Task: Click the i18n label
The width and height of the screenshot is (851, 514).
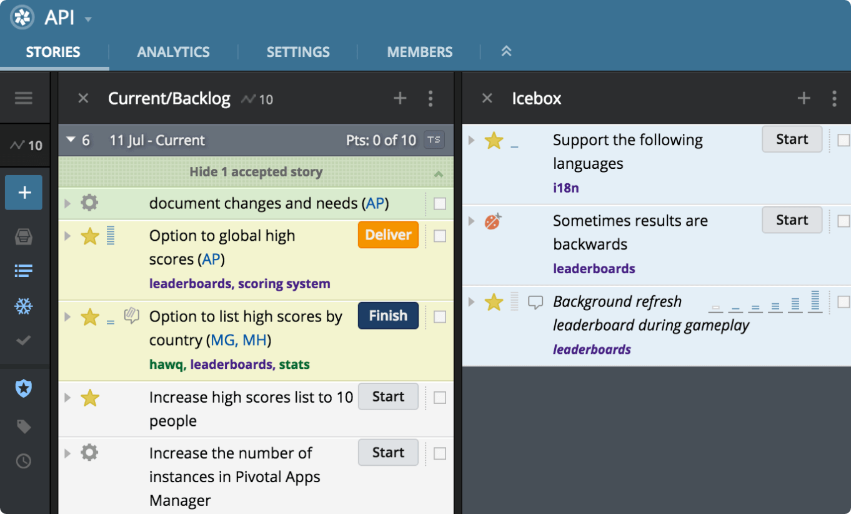Action: pyautogui.click(x=566, y=188)
